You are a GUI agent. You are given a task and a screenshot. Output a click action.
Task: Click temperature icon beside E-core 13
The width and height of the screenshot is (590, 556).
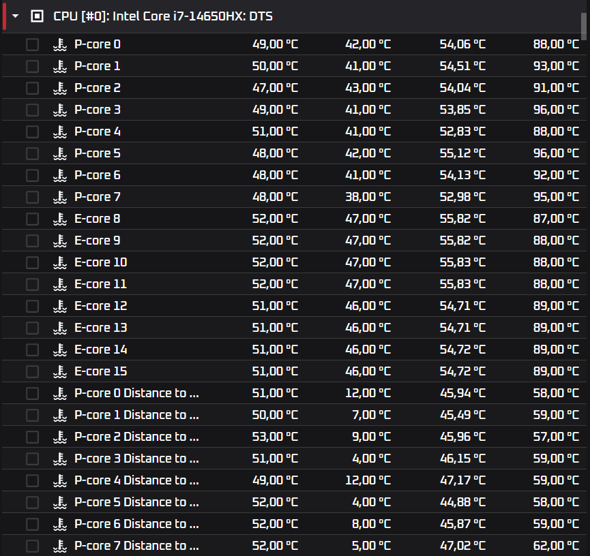[x=60, y=328]
